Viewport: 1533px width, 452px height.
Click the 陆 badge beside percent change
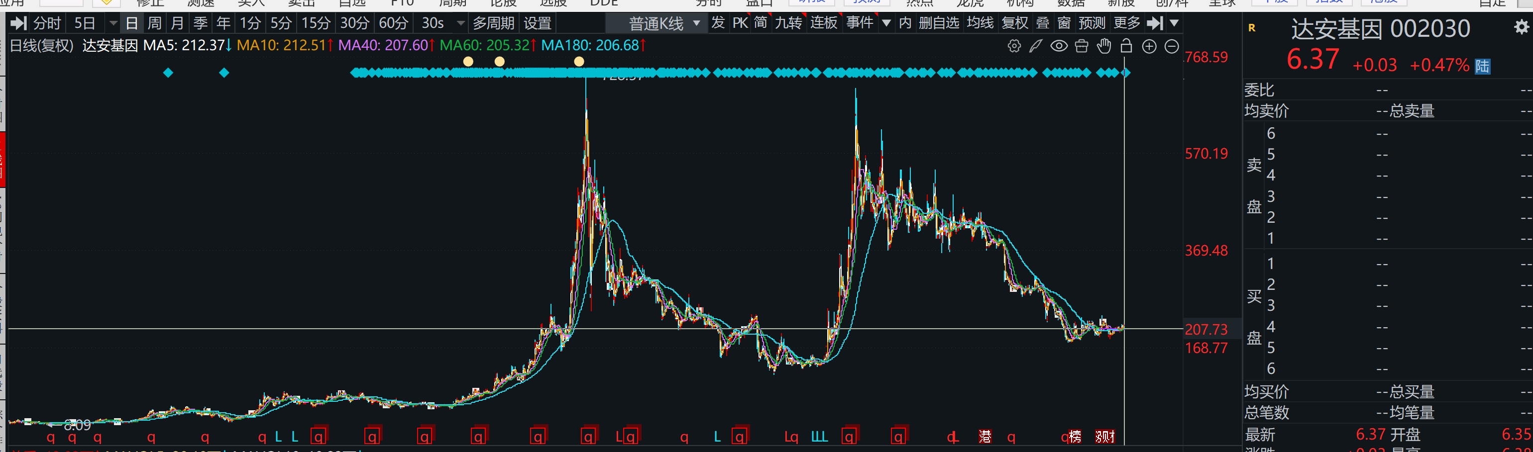(1482, 66)
